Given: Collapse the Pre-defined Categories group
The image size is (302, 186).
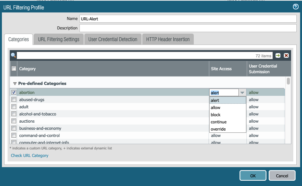Looking at the screenshot, I should point(15,83).
